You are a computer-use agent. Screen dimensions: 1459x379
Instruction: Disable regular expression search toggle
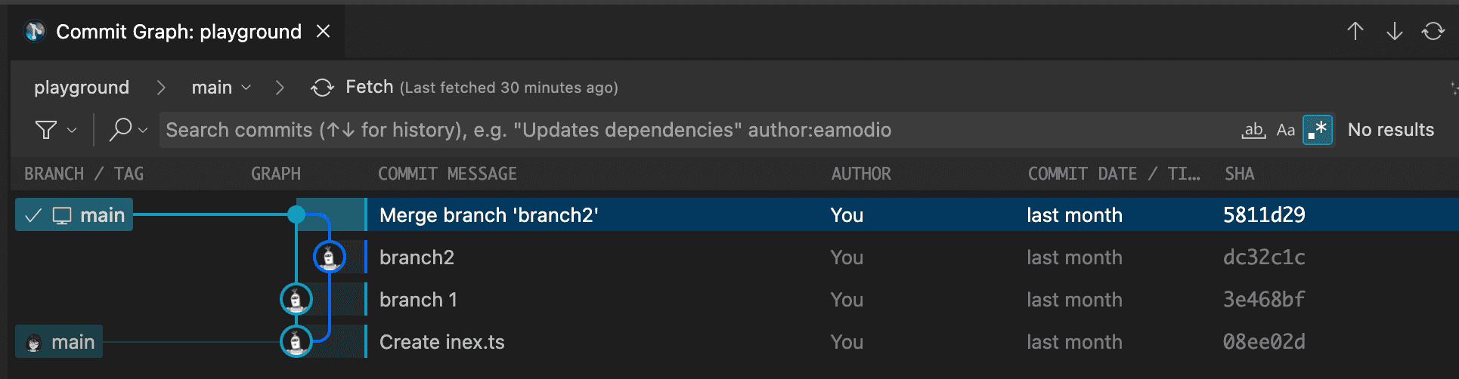(1317, 130)
